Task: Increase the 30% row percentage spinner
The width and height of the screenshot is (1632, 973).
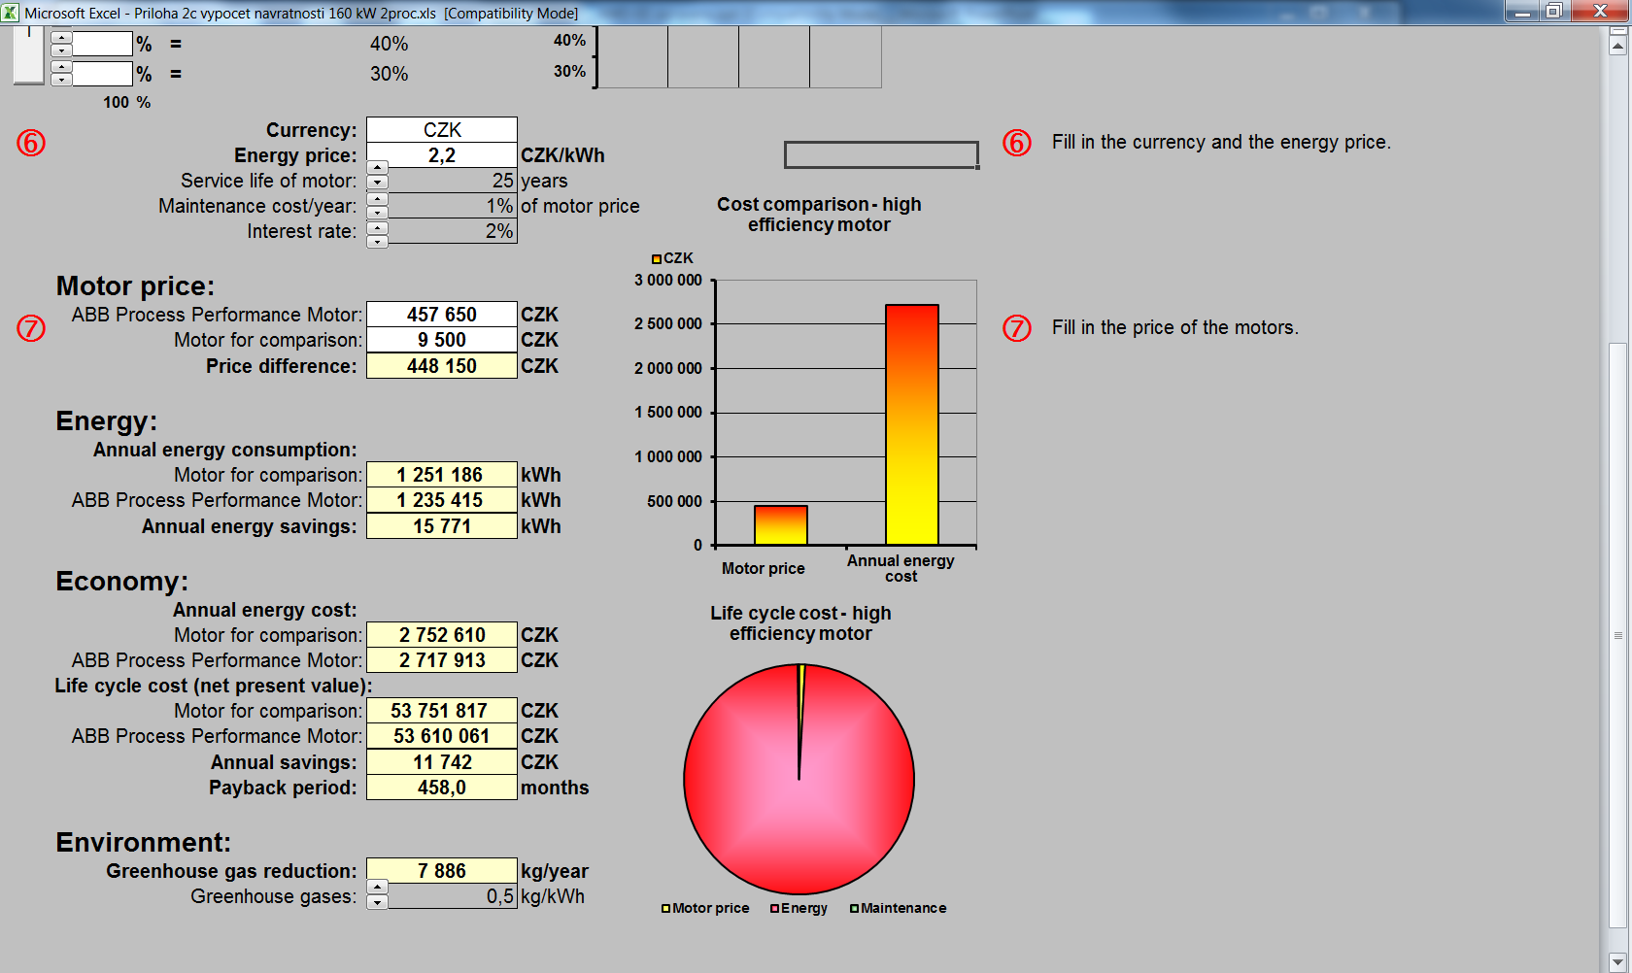Action: pos(61,68)
